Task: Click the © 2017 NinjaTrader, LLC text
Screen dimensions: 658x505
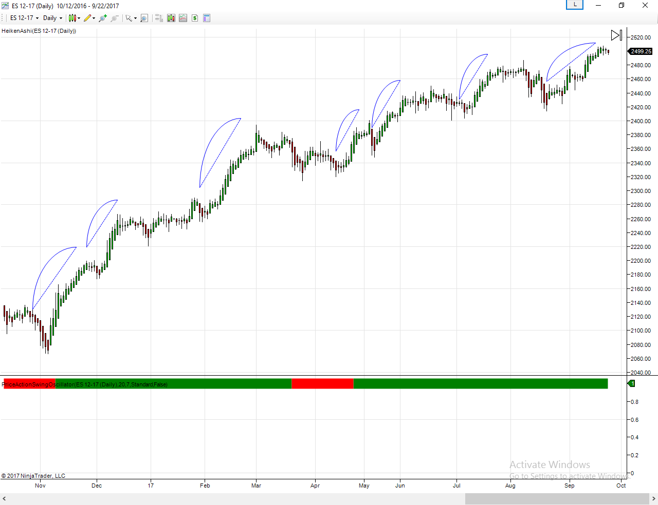Action: tap(33, 476)
